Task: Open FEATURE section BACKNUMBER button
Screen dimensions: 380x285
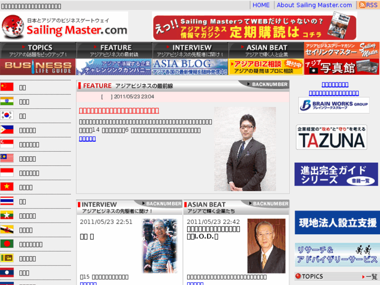Action: click(x=267, y=84)
